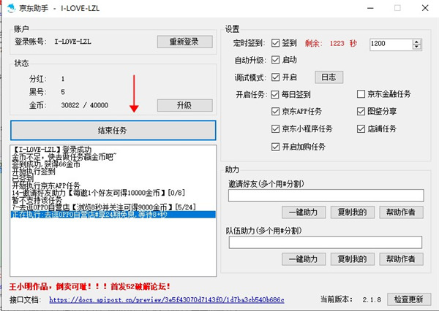Click the 金币 value 30822 / 40000
Image resolution: width=439 pixels, height=311 pixels.
pos(85,105)
